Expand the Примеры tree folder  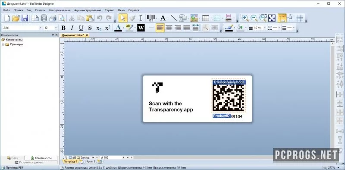click(x=3, y=44)
